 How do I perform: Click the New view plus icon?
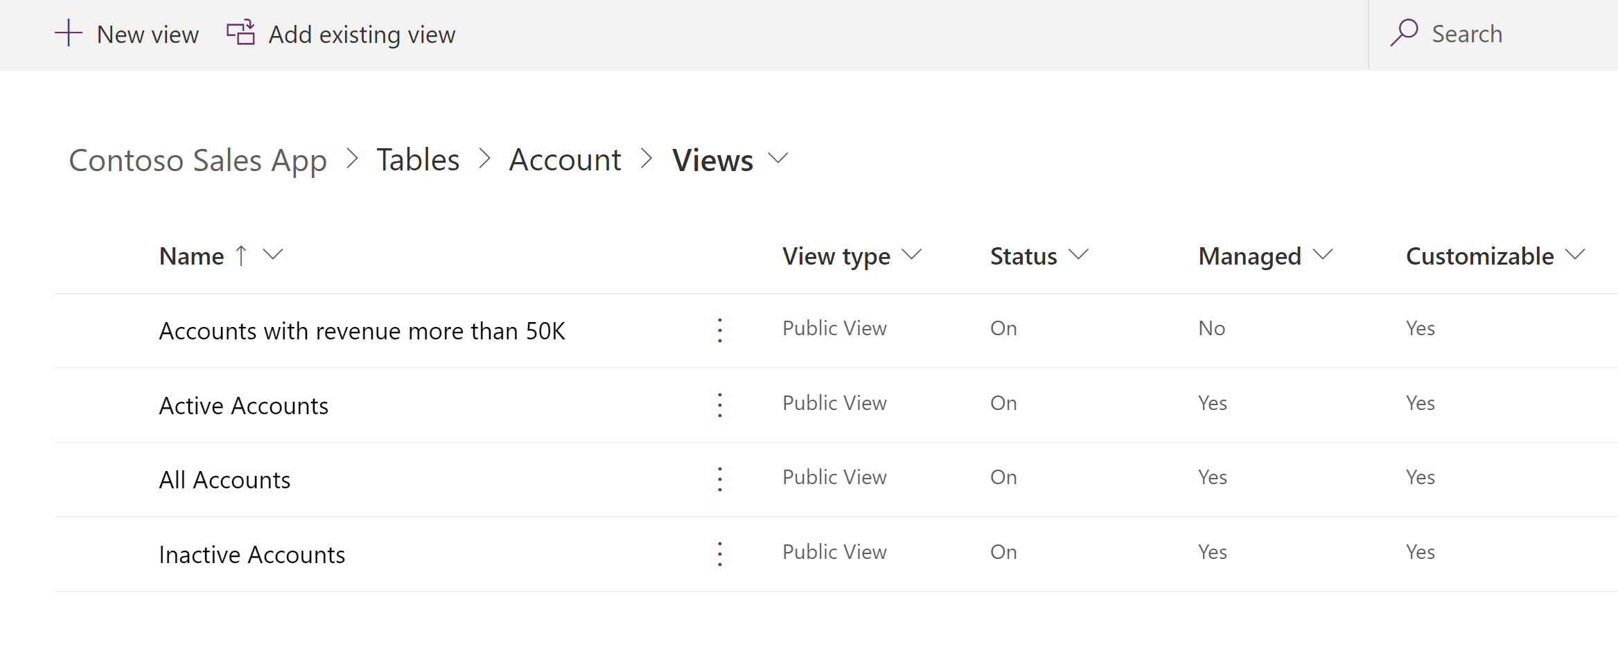click(69, 33)
